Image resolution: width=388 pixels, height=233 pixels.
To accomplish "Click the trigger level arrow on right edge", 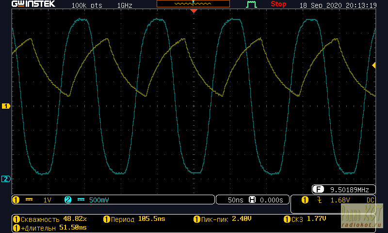I will point(373,65).
